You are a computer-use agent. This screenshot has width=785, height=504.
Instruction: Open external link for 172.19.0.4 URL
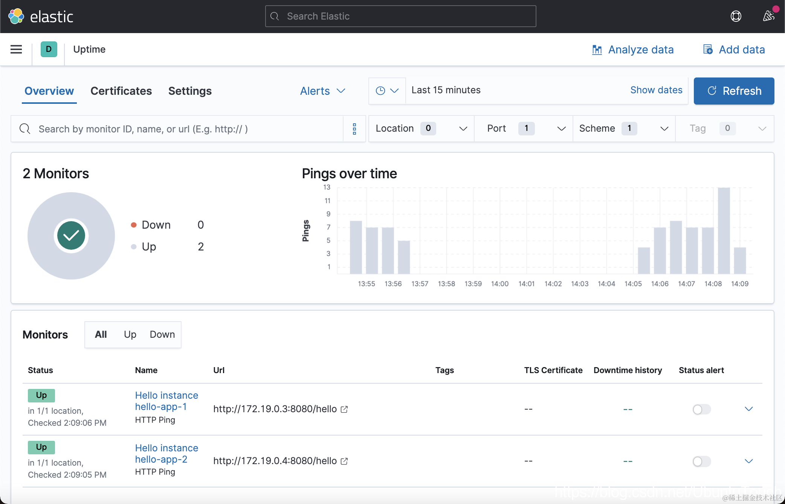tap(344, 461)
